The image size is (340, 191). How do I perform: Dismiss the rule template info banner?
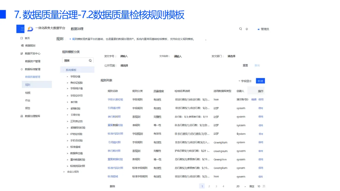pos(206,40)
